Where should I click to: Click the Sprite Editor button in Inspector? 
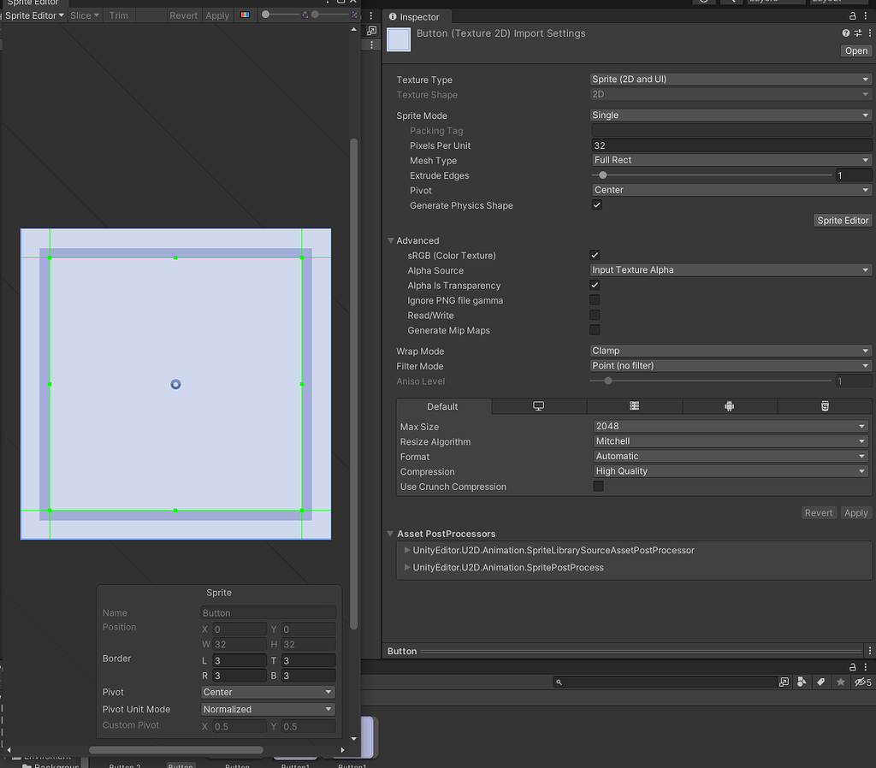pos(843,220)
